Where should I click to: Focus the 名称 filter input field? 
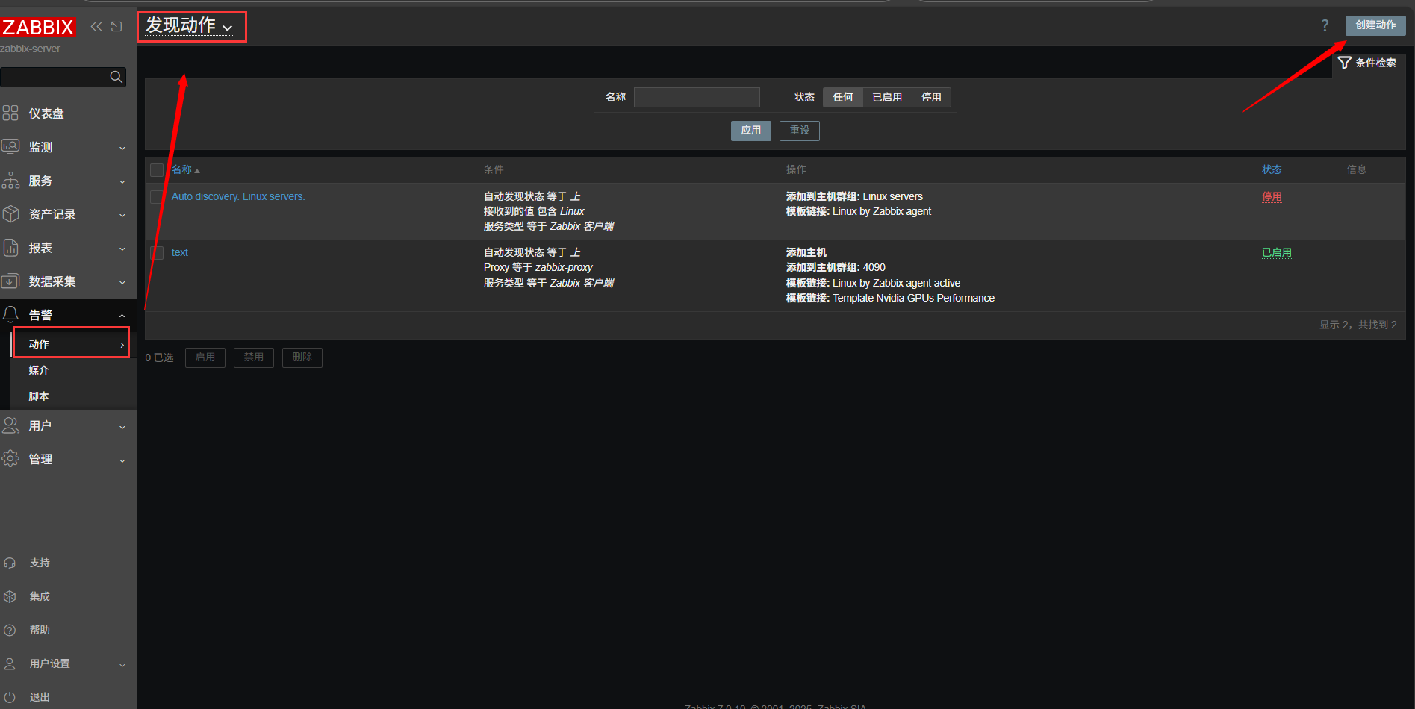pos(696,97)
